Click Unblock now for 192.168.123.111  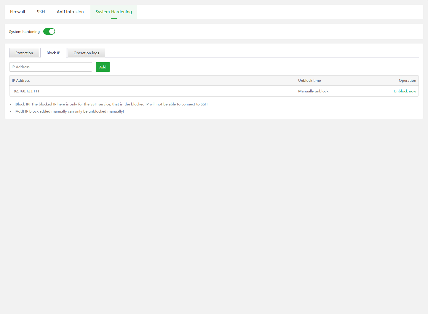(405, 91)
